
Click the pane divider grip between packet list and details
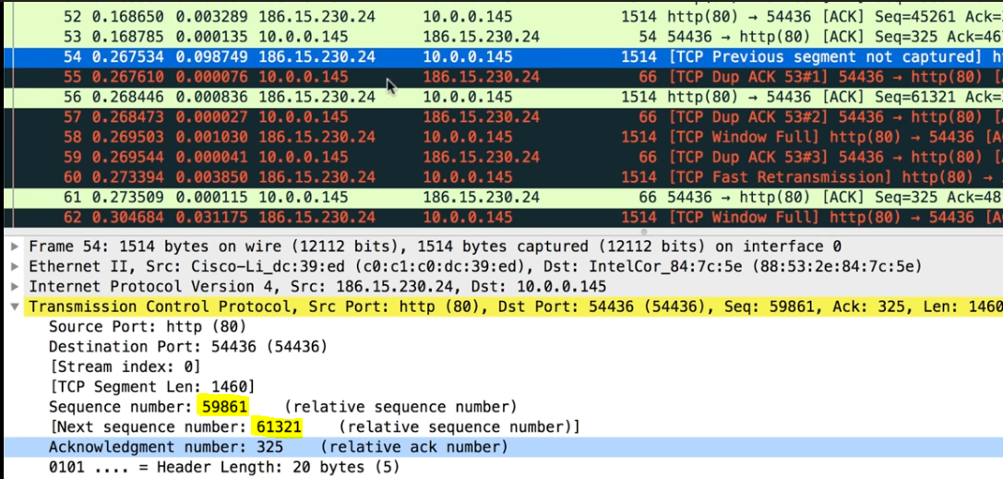pyautogui.click(x=644, y=232)
